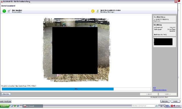Click the blue tray icon in taskbar

pyautogui.click(x=167, y=106)
